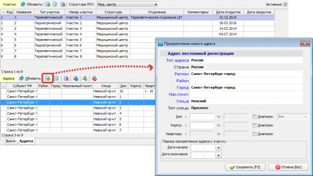Refresh the Участки list with Обновить
This screenshot has width=313, height=176.
coord(32,4)
